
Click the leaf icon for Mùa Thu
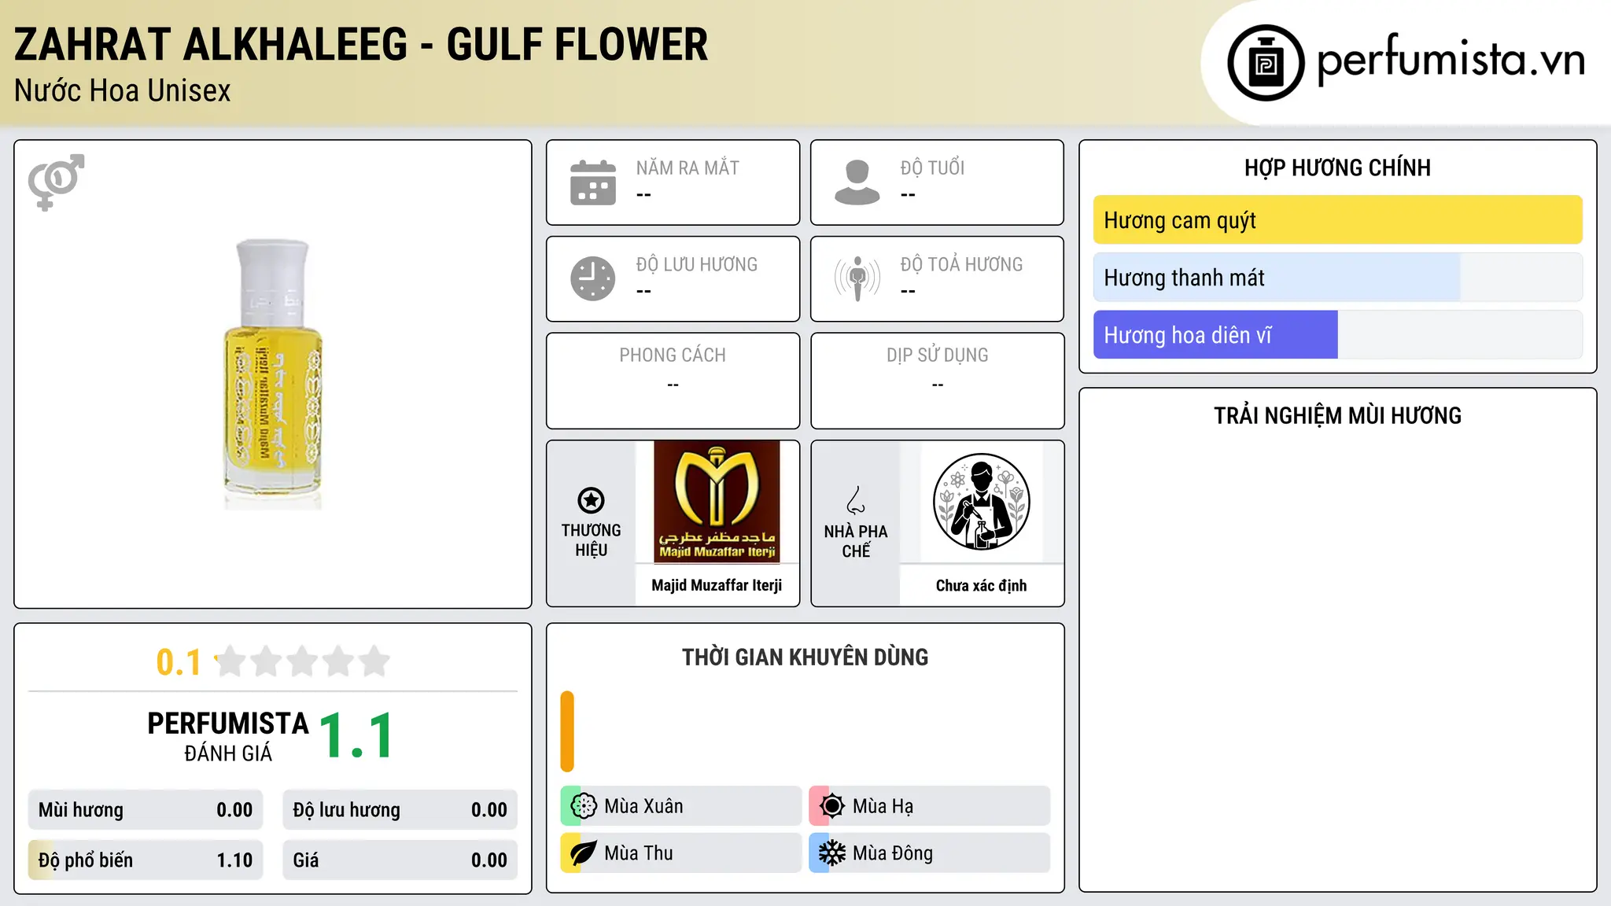click(584, 853)
